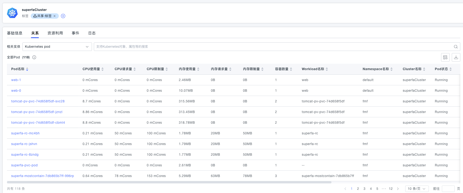Focus the Kubernetes object search field
Viewport: 463px width, 193px height.
[x=273, y=47]
